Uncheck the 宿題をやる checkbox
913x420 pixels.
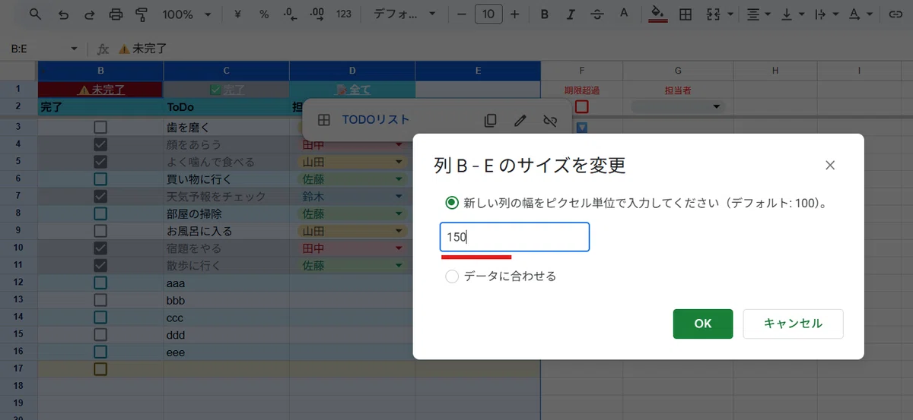[100, 248]
